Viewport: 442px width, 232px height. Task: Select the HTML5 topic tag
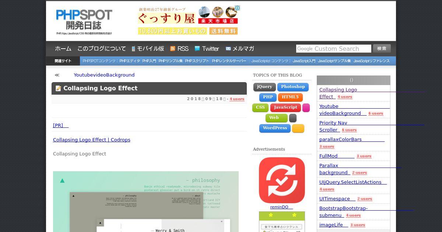coord(290,97)
